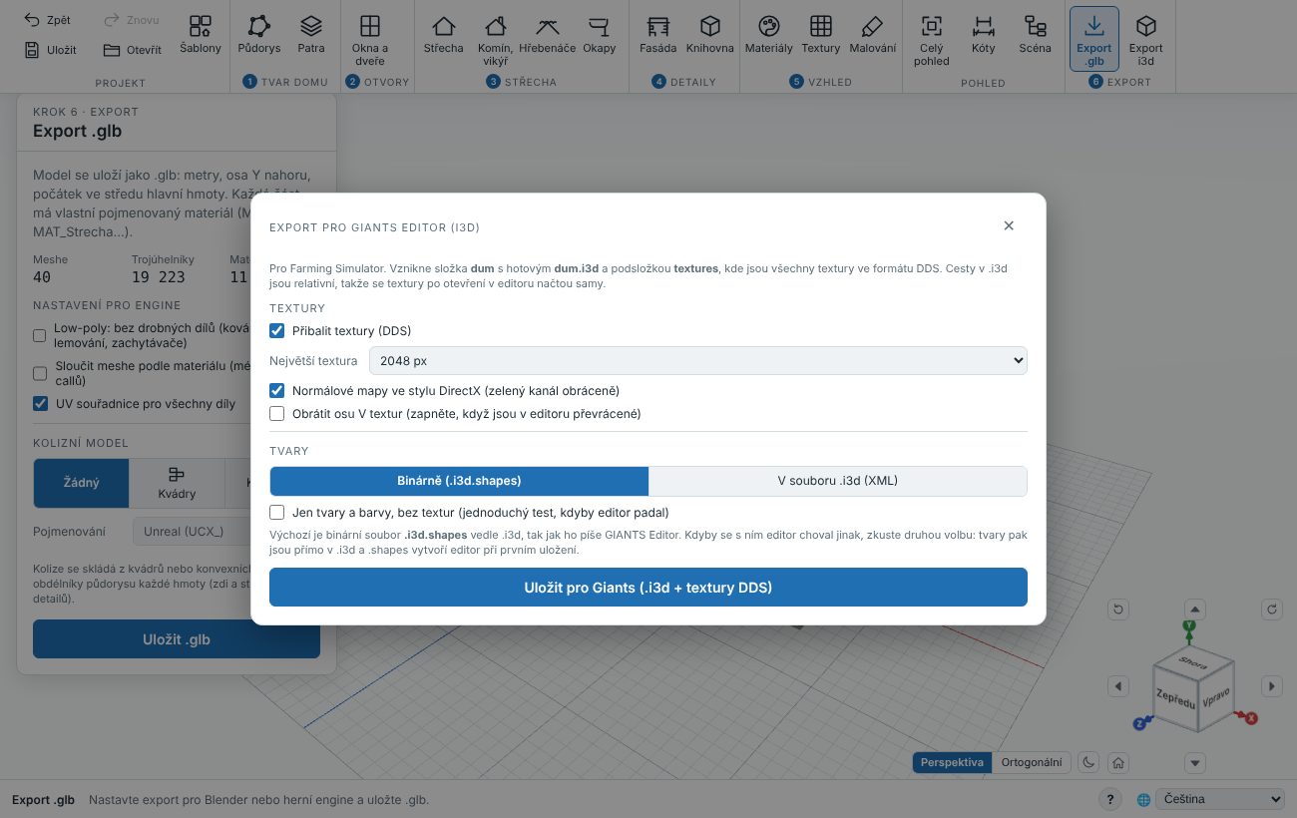Check Jen tvary a barvy option

point(277,512)
